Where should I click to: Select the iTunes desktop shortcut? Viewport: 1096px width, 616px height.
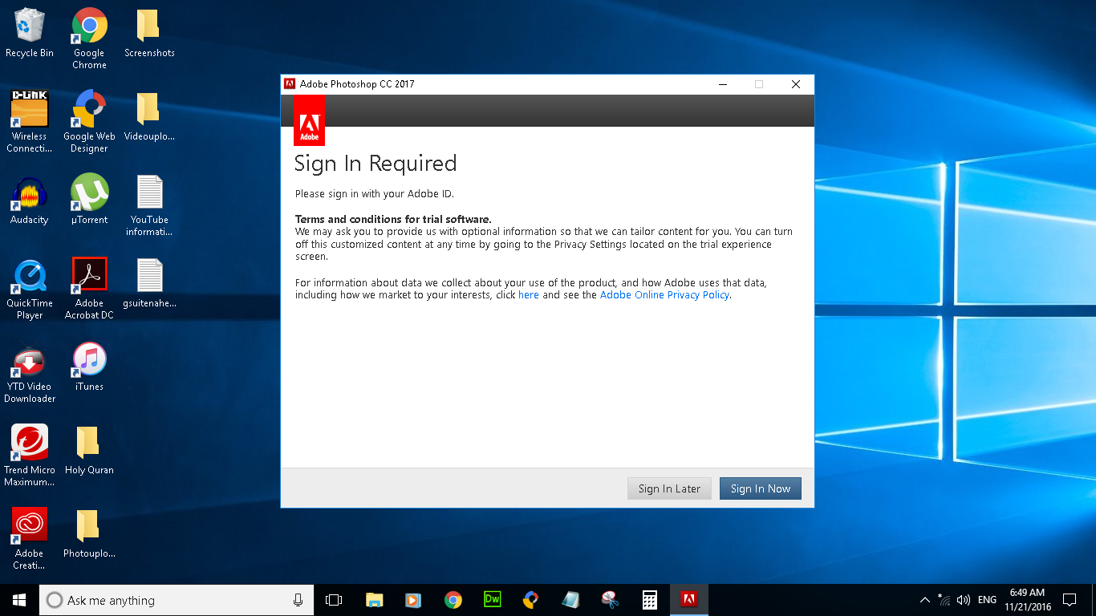[x=89, y=367]
